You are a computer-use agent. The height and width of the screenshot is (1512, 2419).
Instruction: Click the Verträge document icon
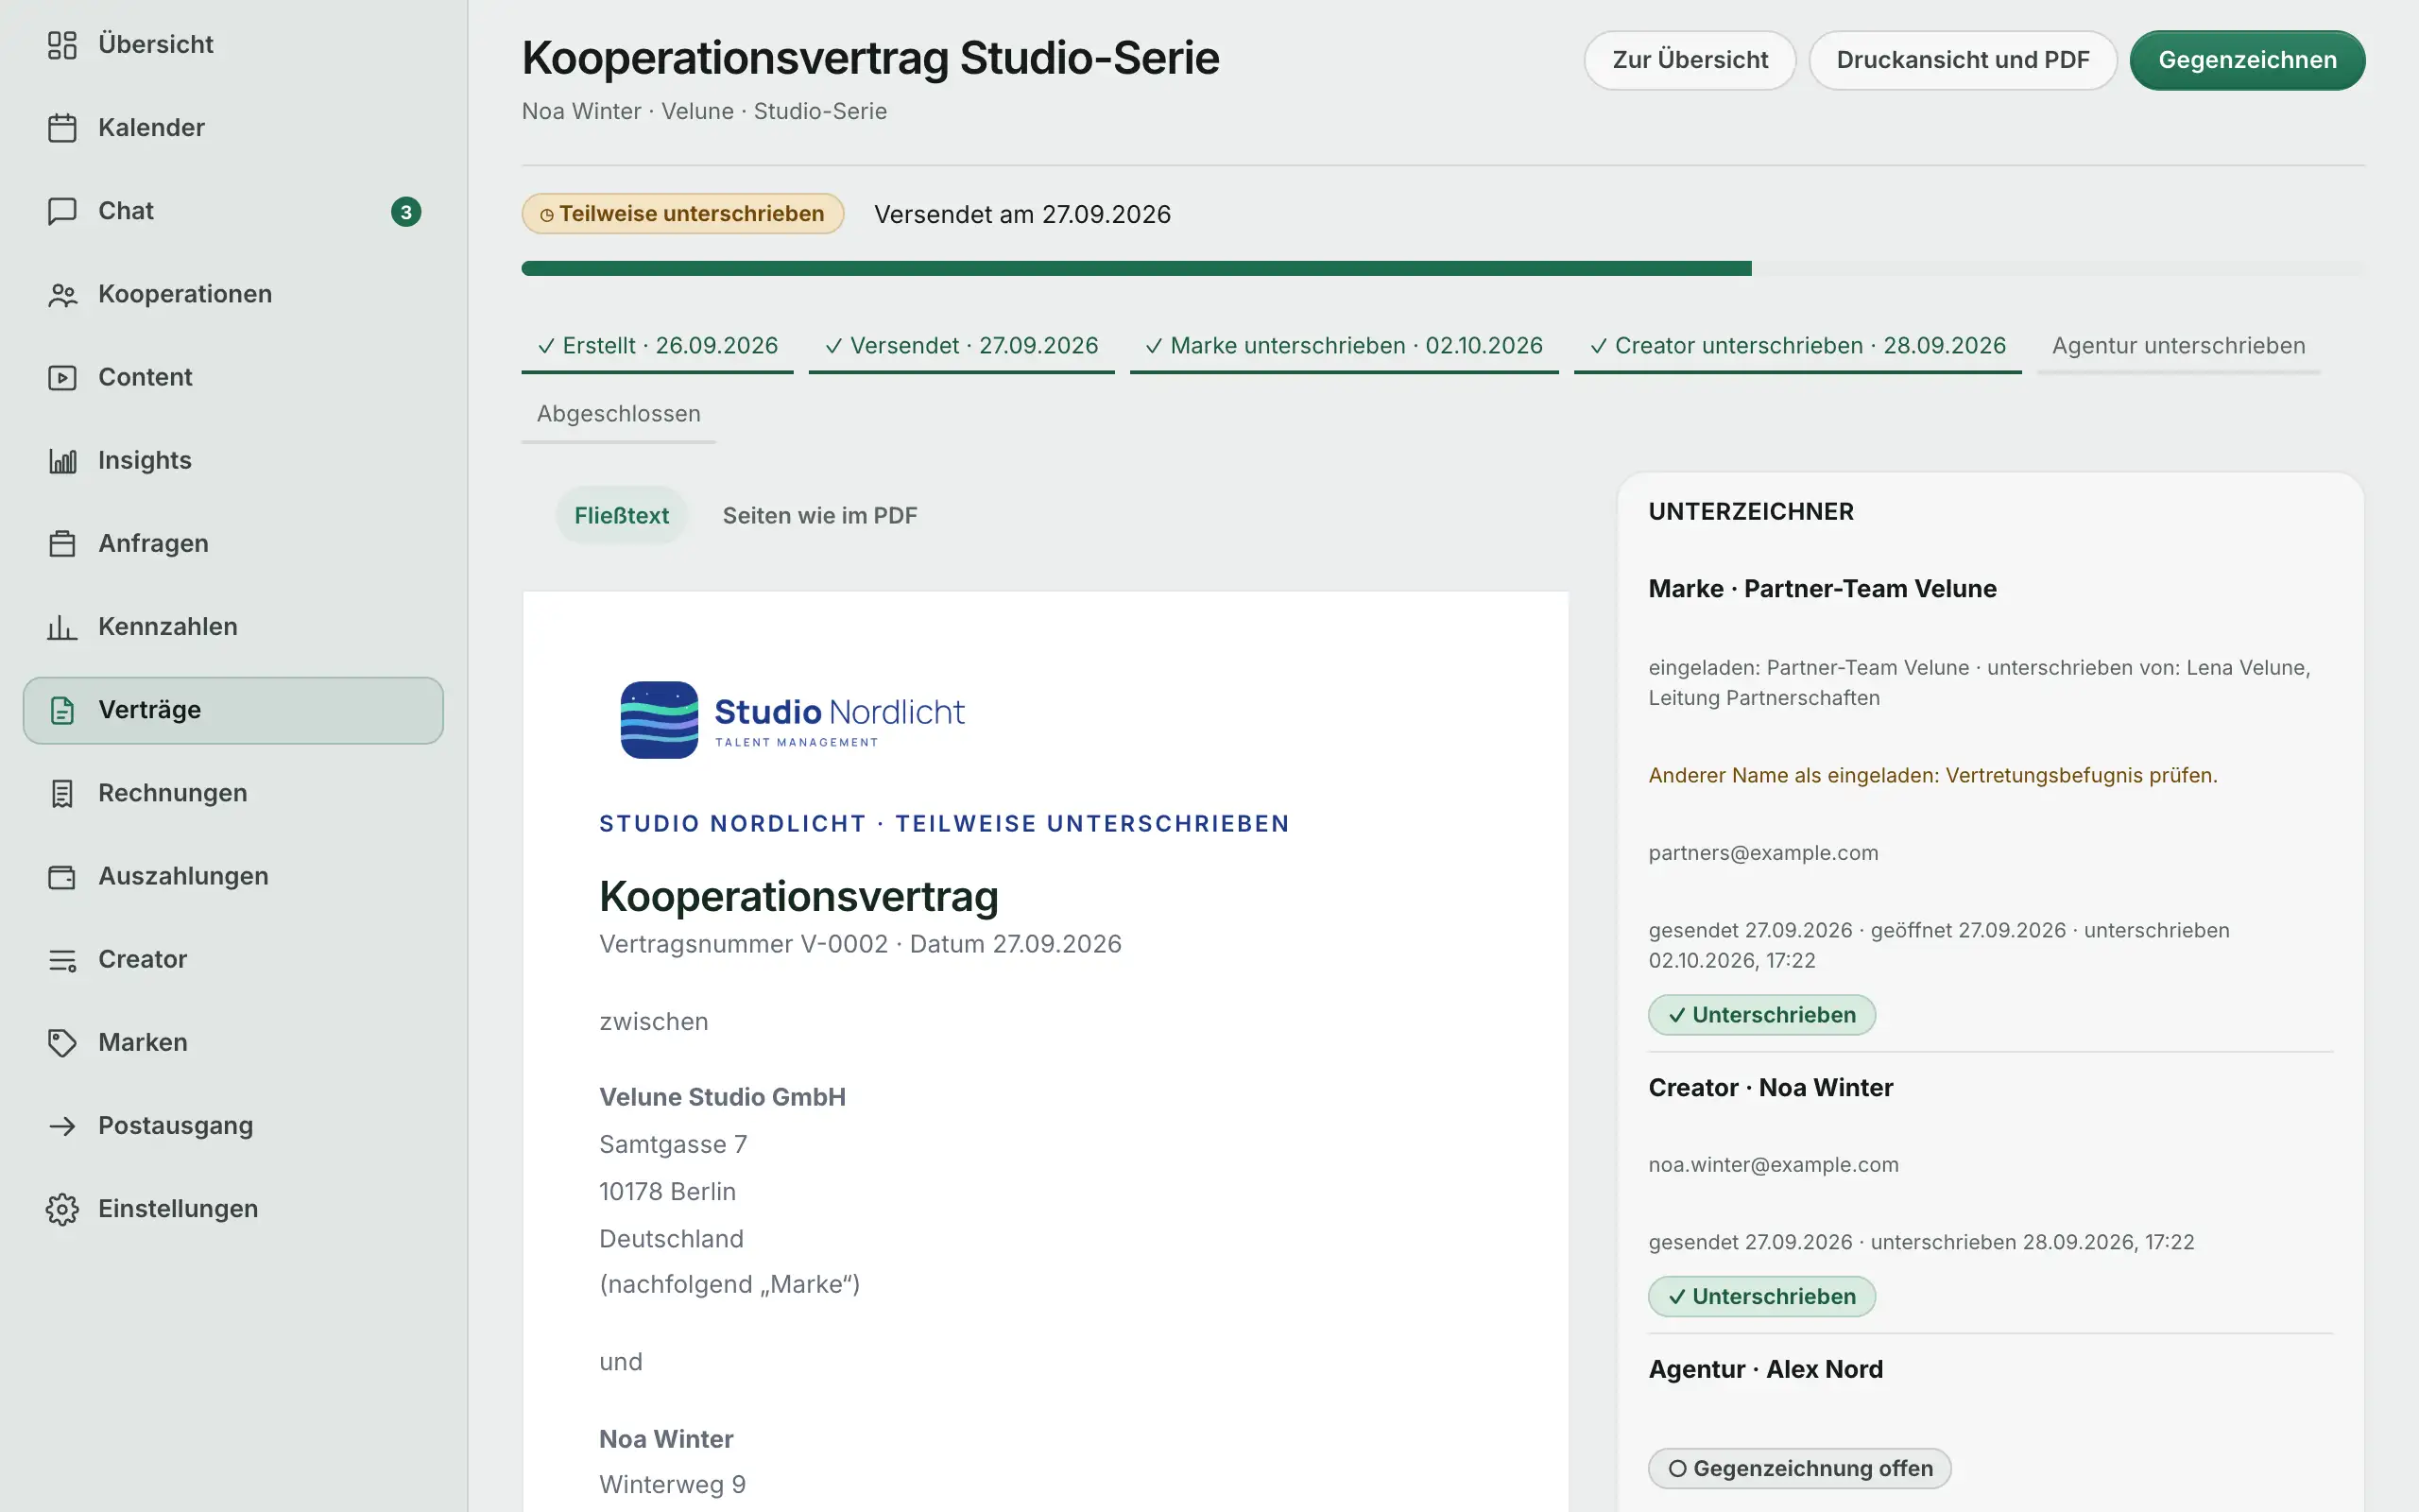[62, 710]
